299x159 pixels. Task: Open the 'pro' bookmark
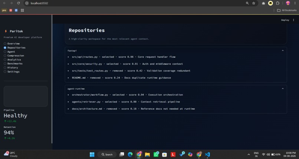(4, 10)
